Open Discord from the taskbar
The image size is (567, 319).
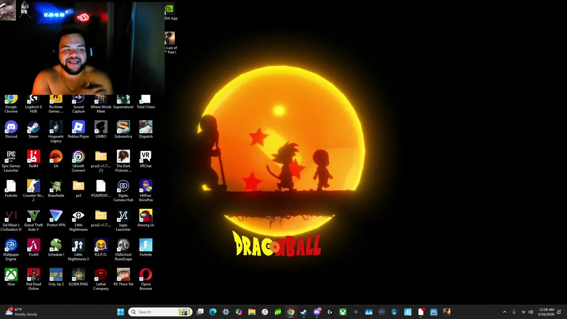[317, 312]
